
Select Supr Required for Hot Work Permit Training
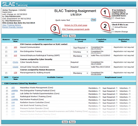click(117, 106)
